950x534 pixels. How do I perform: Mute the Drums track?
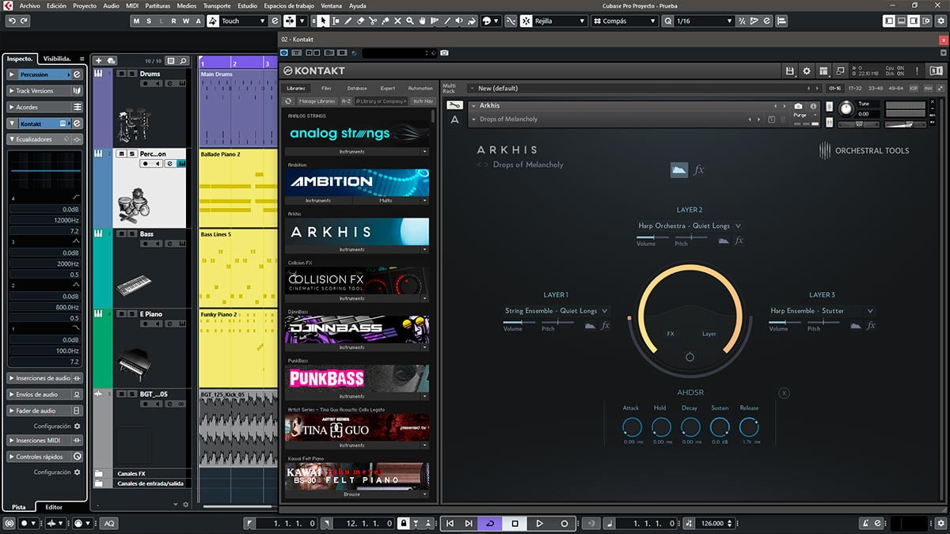click(121, 74)
